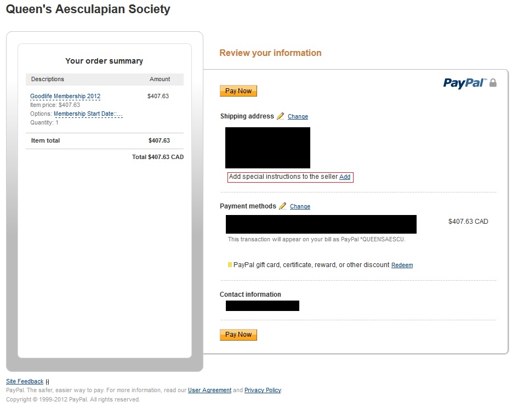Click the pencil icon beside Shipping address
Viewport: 518px width, 413px height.
tap(281, 116)
